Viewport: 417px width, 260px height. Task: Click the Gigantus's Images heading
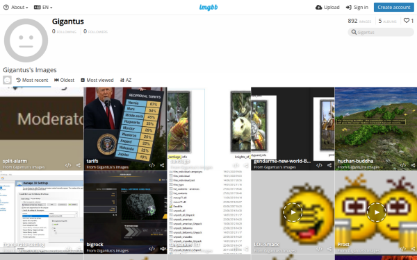pos(30,70)
